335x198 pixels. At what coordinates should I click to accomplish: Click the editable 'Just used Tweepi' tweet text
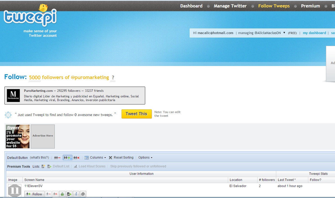pyautogui.click(x=65, y=115)
